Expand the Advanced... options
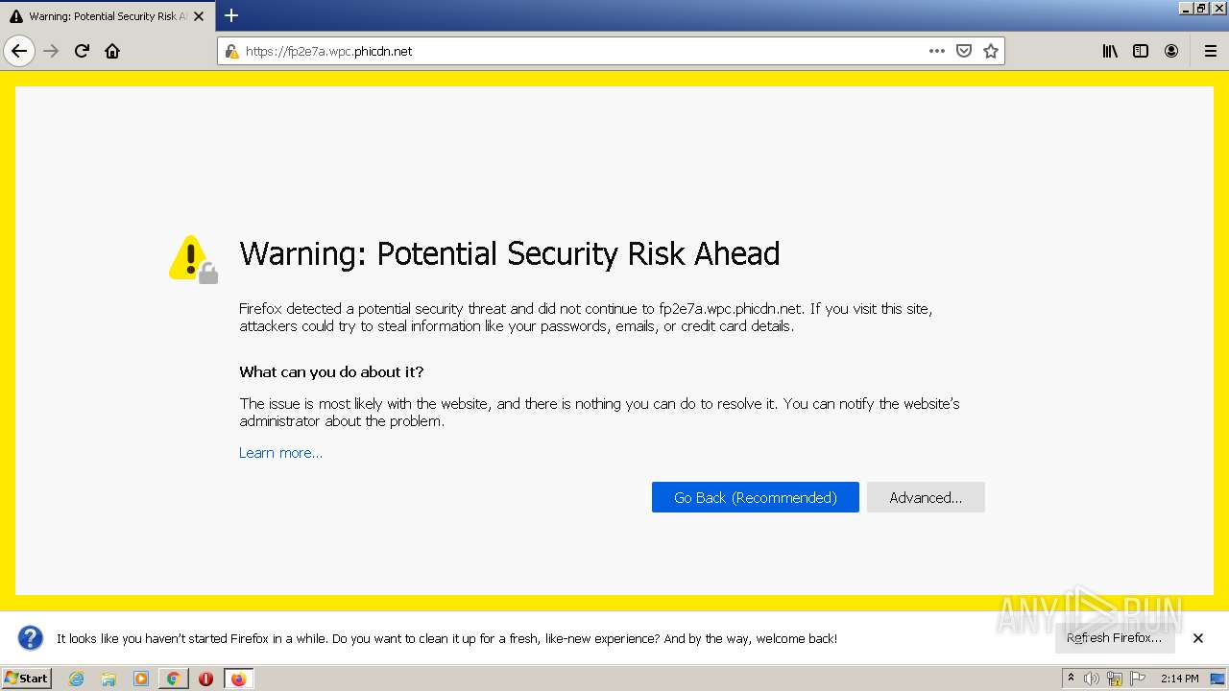Screen dimensions: 1229x691 [x=925, y=497]
